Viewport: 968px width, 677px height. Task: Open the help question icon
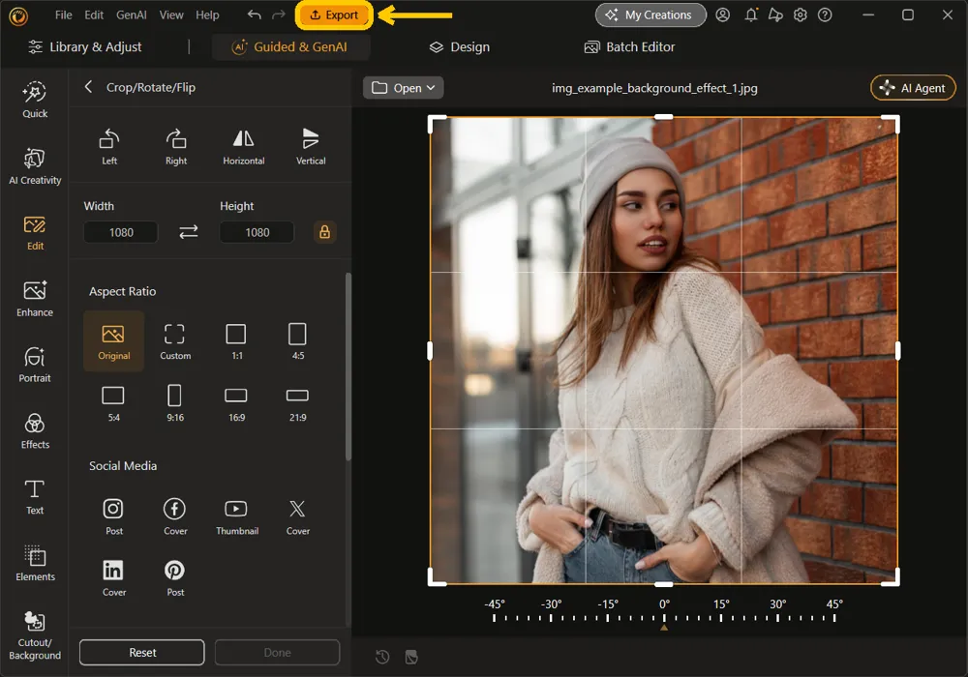(825, 15)
